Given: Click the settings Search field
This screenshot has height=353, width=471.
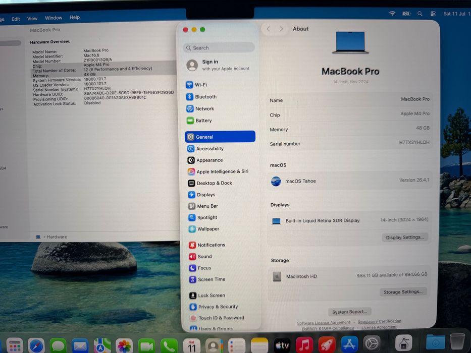Looking at the screenshot, I should [219, 48].
